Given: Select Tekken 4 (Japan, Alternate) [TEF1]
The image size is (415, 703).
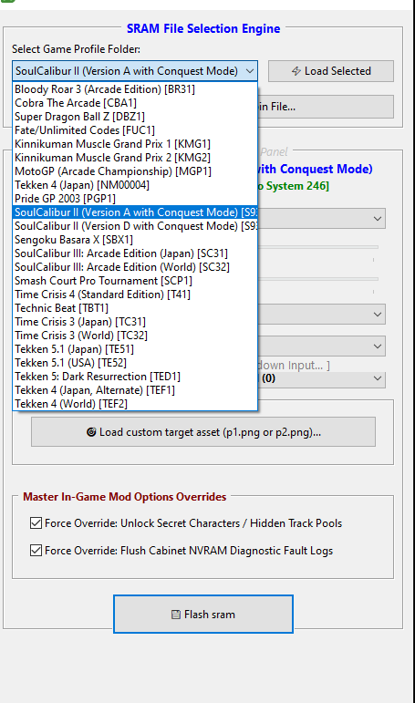Looking at the screenshot, I should [x=135, y=390].
